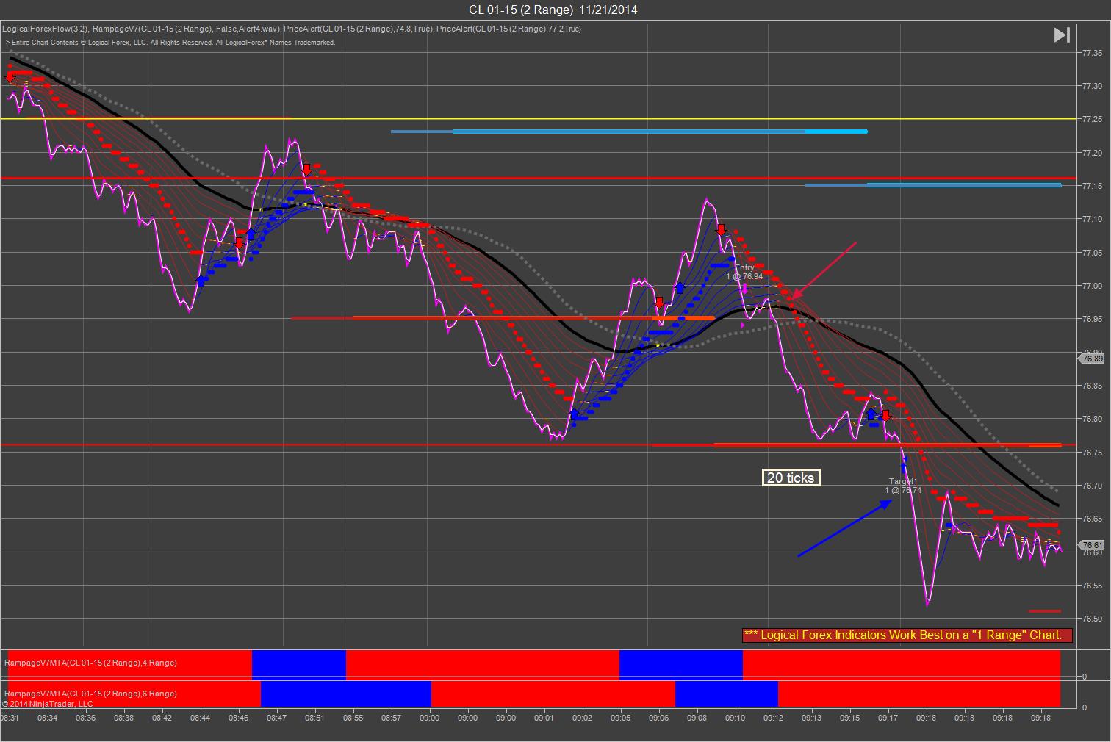Select RampageV7MTA 4,Range panel label
The height and width of the screenshot is (742, 1111).
(x=90, y=663)
